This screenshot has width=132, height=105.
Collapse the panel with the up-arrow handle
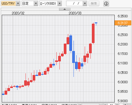65,9
